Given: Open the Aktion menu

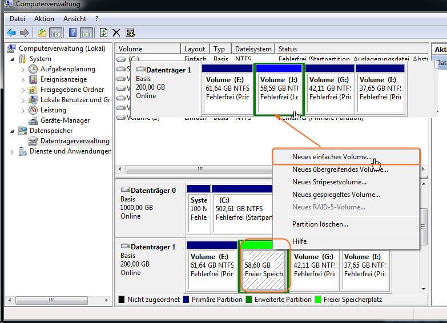Looking at the screenshot, I should pyautogui.click(x=44, y=19).
